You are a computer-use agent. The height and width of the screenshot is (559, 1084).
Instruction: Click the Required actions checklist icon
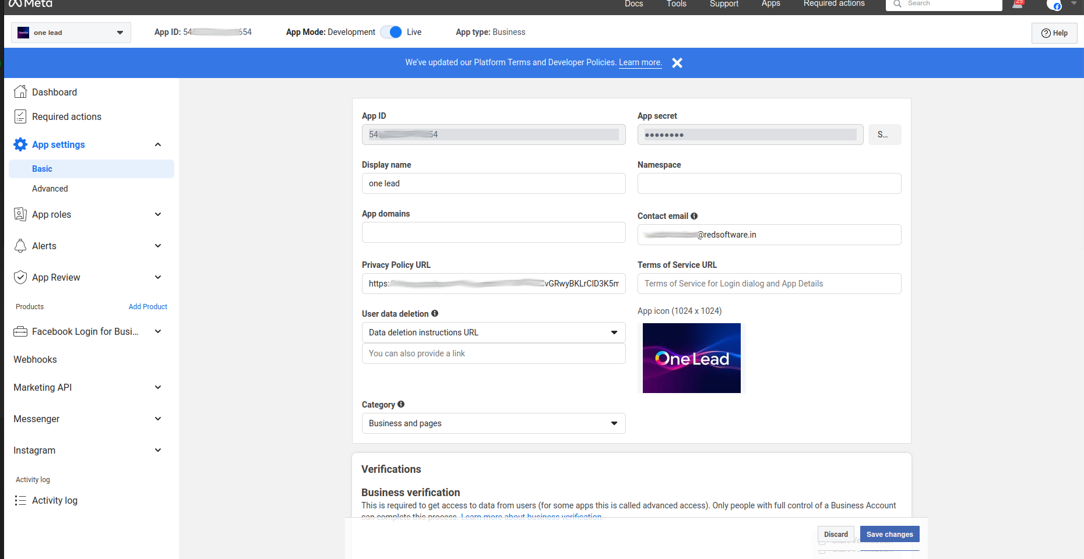point(20,116)
